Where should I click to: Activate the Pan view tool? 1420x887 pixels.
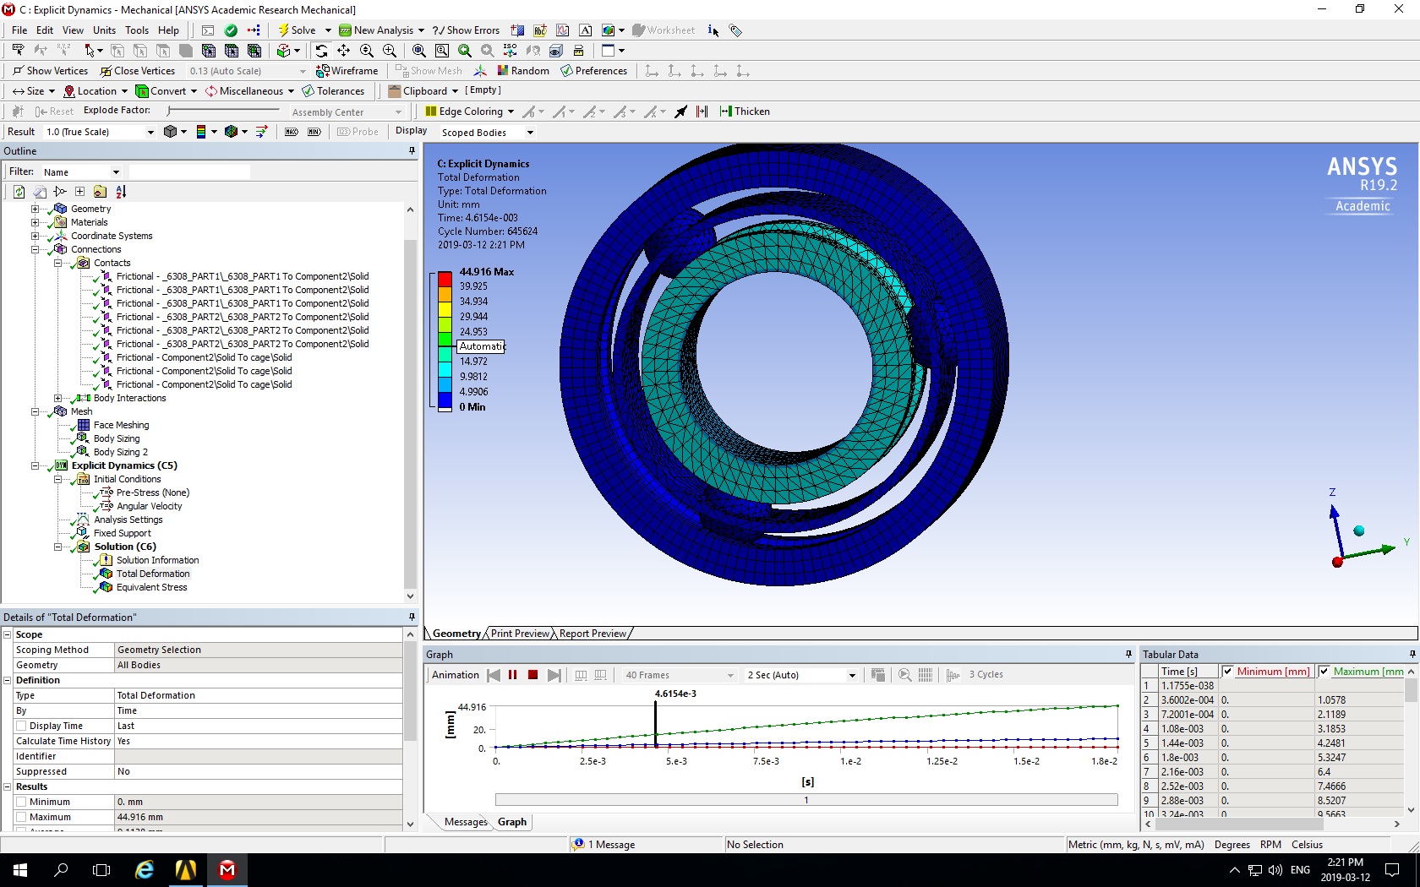344,51
